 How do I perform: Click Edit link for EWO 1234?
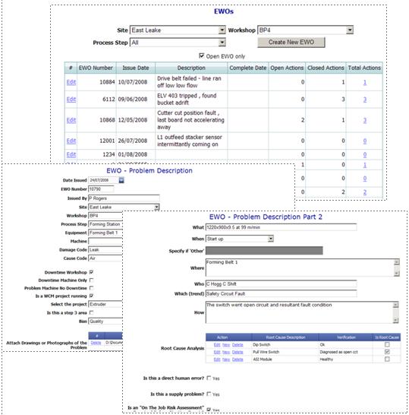pyautogui.click(x=71, y=154)
